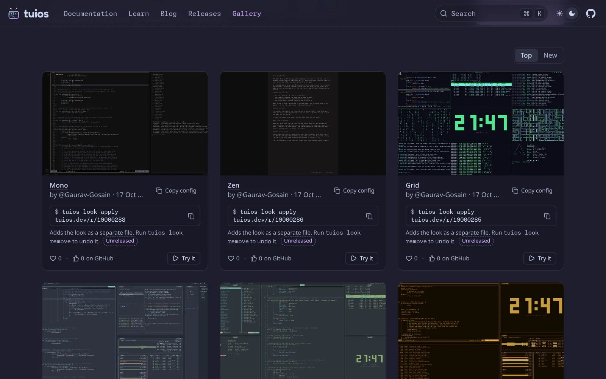Viewport: 606px width, 379px height.
Task: Click Copy config on the Zen card
Action: click(354, 191)
